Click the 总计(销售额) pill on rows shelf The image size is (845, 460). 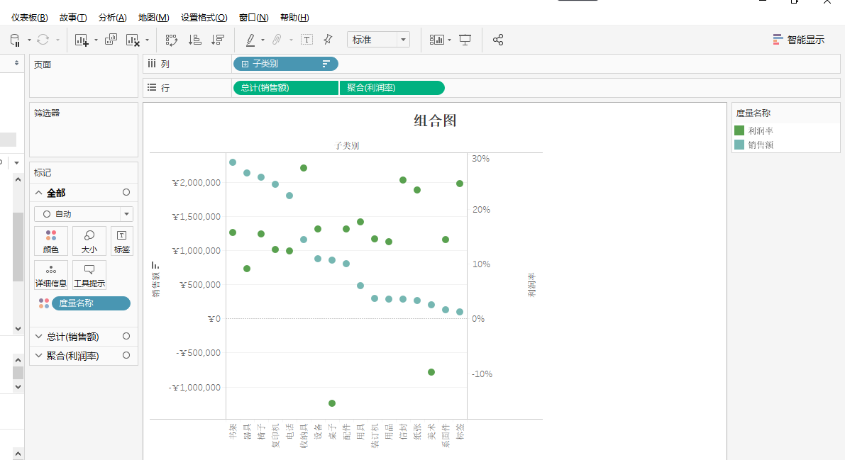[x=286, y=88]
